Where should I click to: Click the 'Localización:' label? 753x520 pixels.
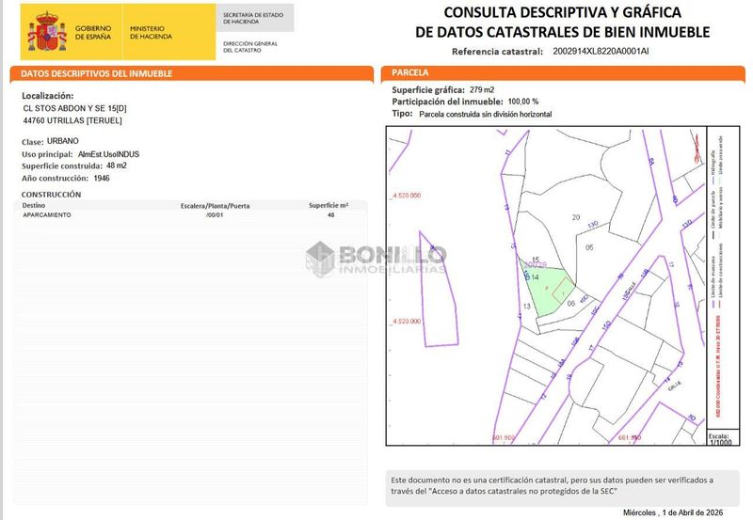(x=48, y=96)
